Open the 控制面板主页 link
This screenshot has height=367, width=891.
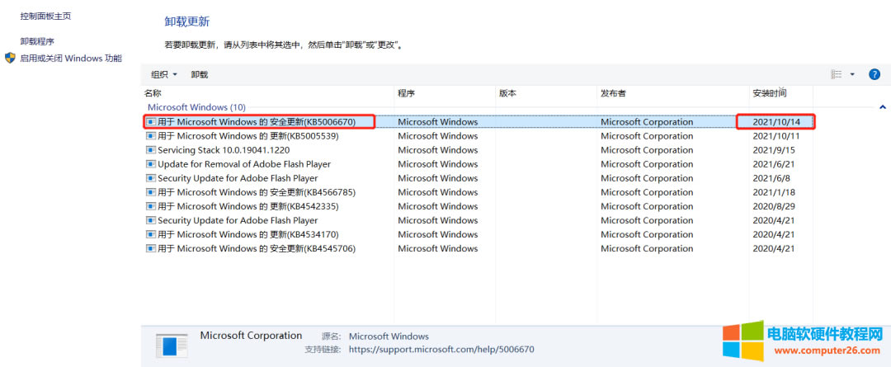pyautogui.click(x=45, y=16)
